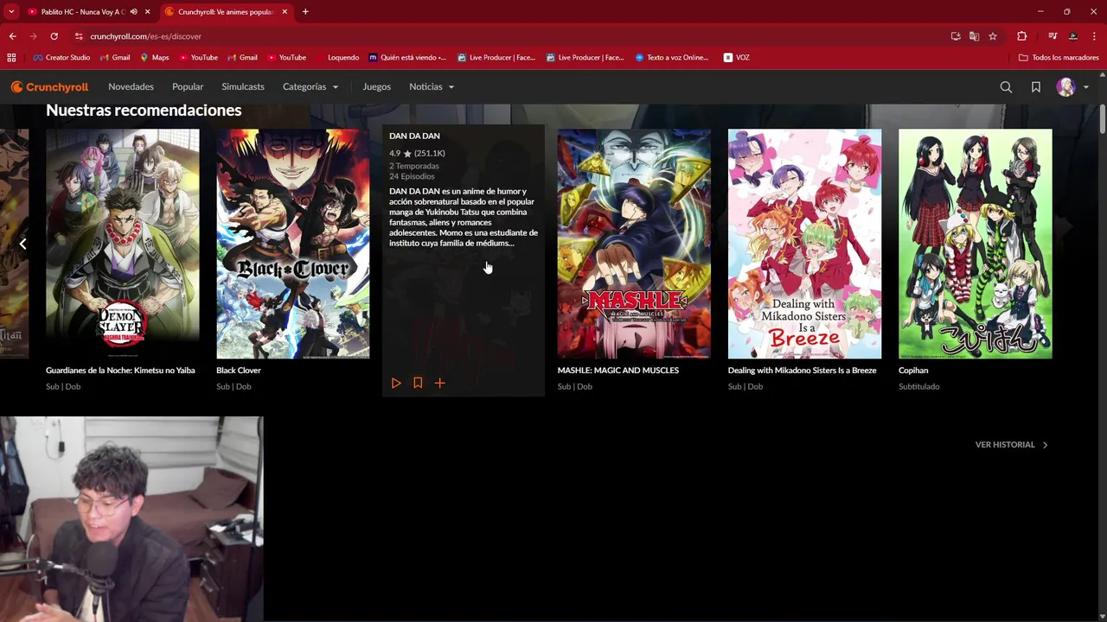Open the Quién está viendo bookmark
This screenshot has height=622, width=1107.
click(x=407, y=58)
